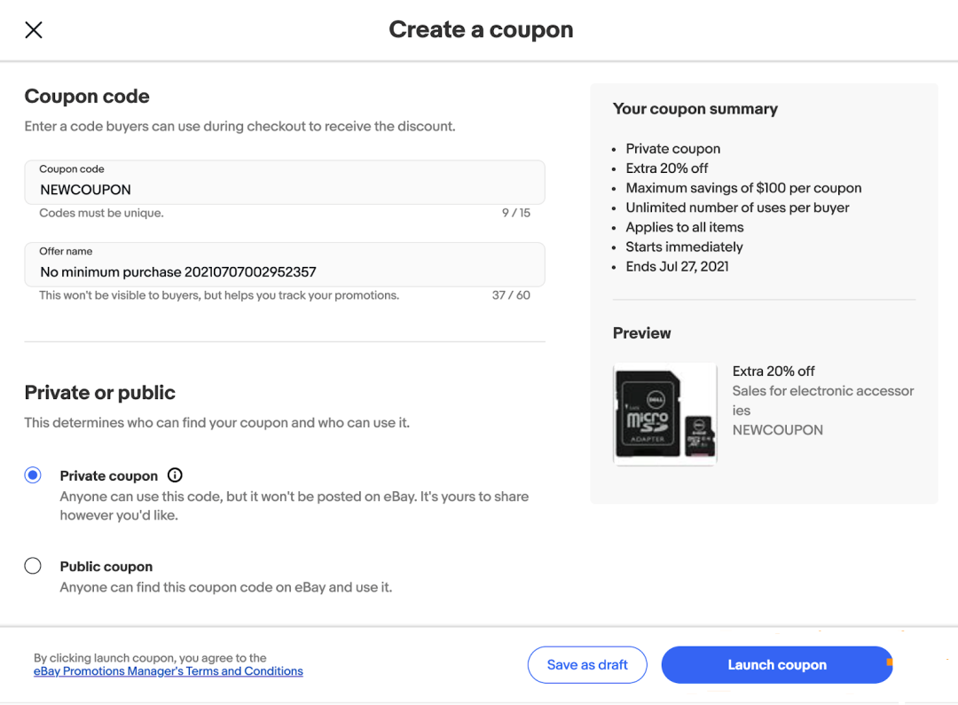Click the Your coupon summary heading

click(x=695, y=109)
